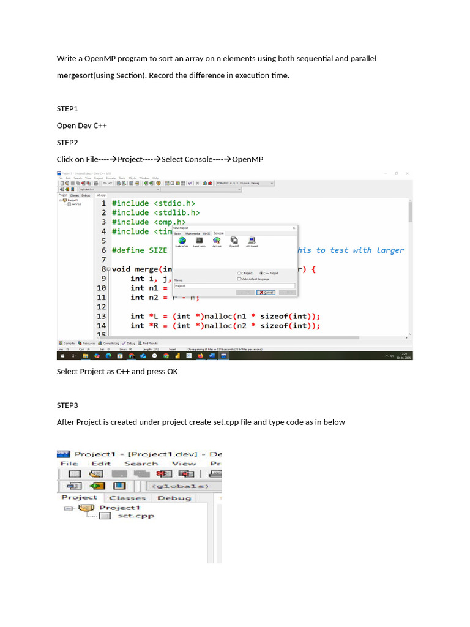
Task: Select Project1 folder in the enlarged project tree
Action: pos(110,508)
